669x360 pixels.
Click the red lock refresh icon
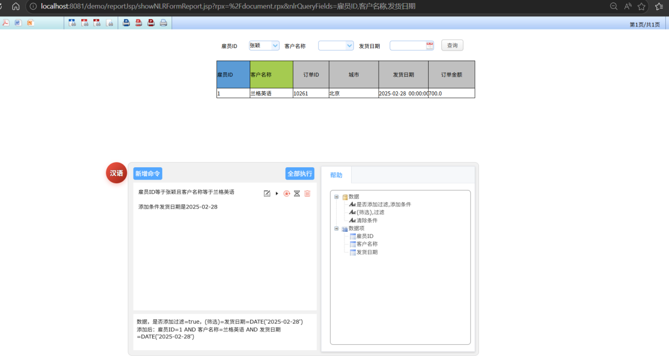(x=287, y=194)
